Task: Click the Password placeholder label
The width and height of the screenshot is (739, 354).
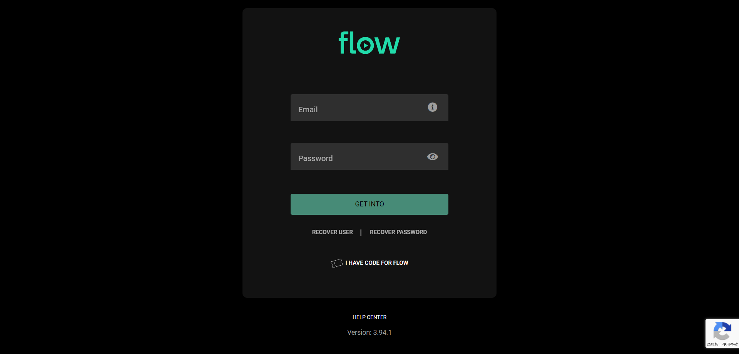Action: 315,158
